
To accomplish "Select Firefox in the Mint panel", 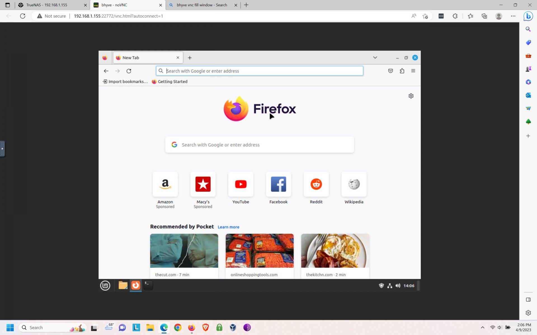I will tap(136, 285).
